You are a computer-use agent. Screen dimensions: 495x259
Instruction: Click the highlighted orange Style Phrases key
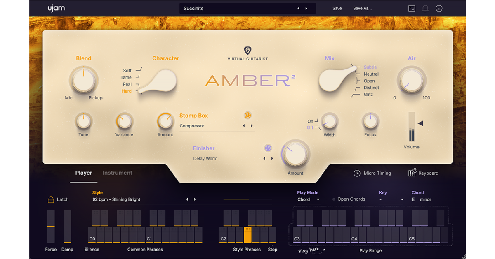pyautogui.click(x=247, y=235)
